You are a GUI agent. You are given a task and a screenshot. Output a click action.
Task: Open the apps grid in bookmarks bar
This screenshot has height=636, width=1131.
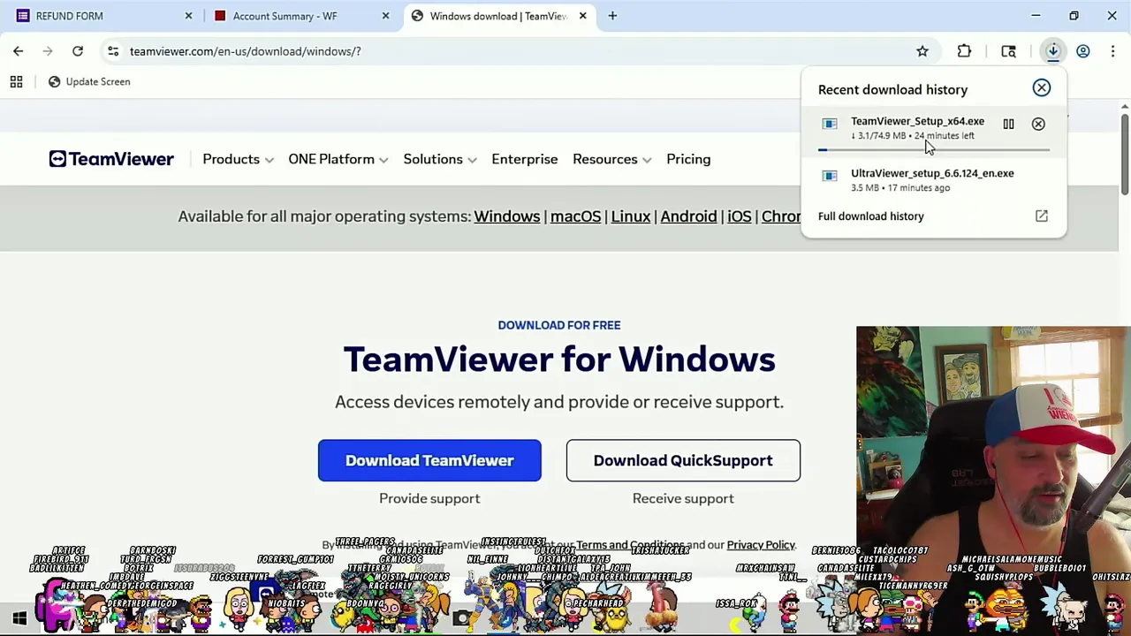click(x=16, y=81)
